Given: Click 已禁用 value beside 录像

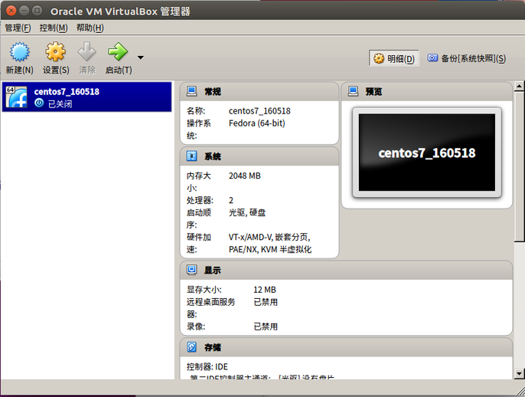Looking at the screenshot, I should point(266,326).
